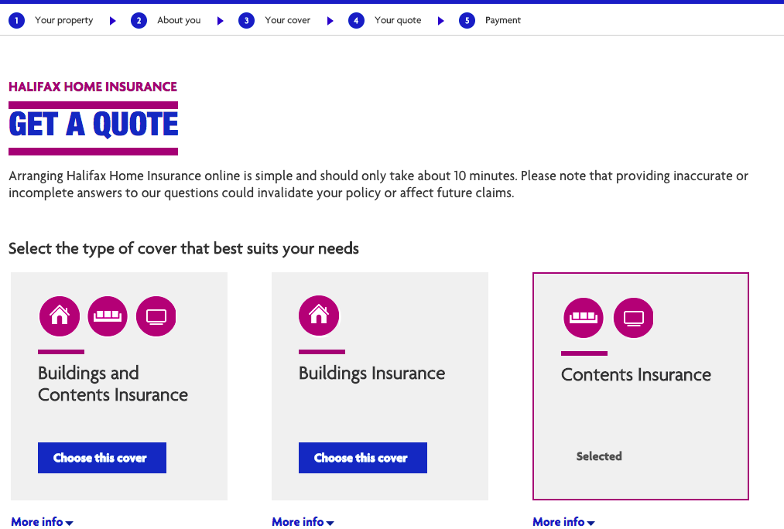Click TV icon in Contents Insurance card
The image size is (784, 529).
pos(634,318)
